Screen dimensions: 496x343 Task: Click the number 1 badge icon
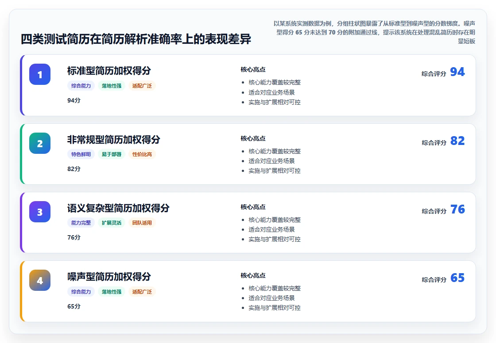[x=40, y=74]
